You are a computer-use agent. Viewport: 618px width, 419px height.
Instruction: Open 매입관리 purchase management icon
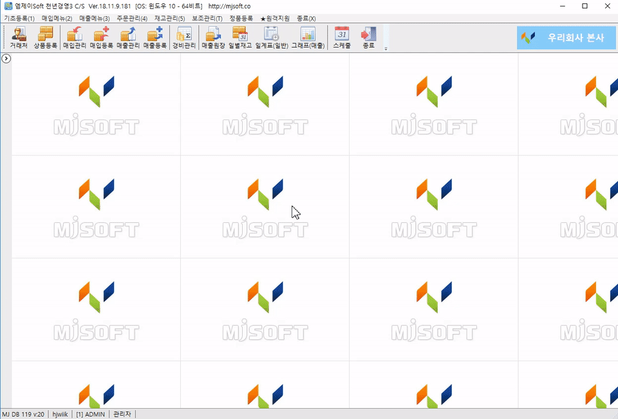click(75, 38)
